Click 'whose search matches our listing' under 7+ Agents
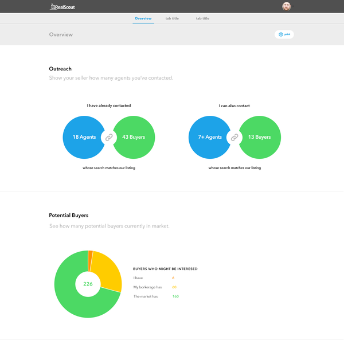This screenshot has height=344, width=344. pyautogui.click(x=234, y=168)
